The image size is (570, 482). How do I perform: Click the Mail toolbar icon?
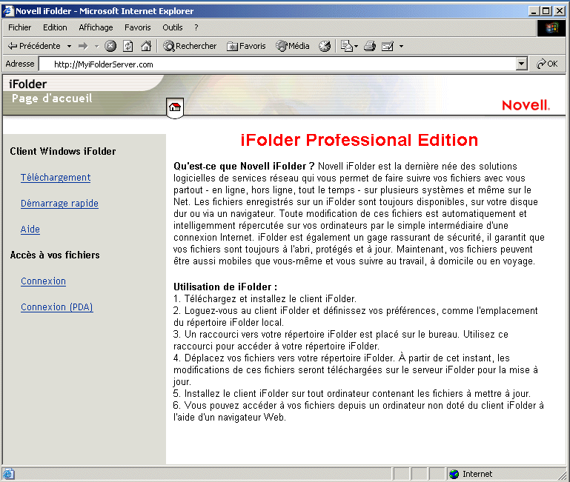pyautogui.click(x=345, y=46)
